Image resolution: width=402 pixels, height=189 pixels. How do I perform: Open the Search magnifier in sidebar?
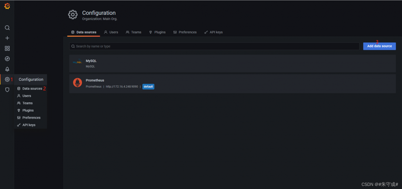click(x=7, y=28)
